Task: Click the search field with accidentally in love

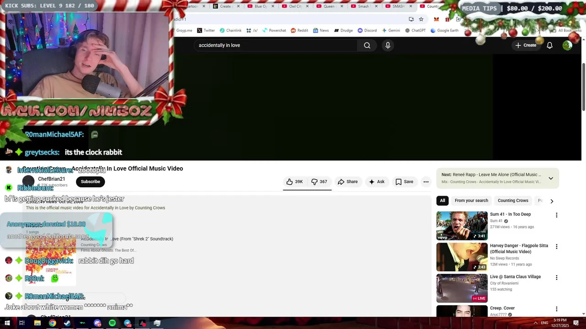Action: [x=277, y=45]
